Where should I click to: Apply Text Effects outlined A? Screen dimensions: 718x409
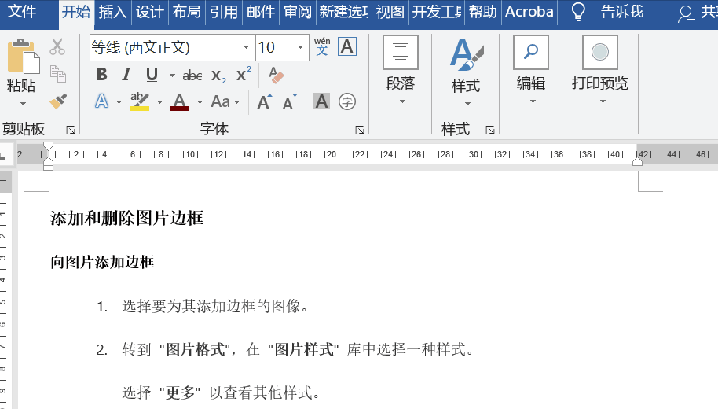(x=101, y=101)
